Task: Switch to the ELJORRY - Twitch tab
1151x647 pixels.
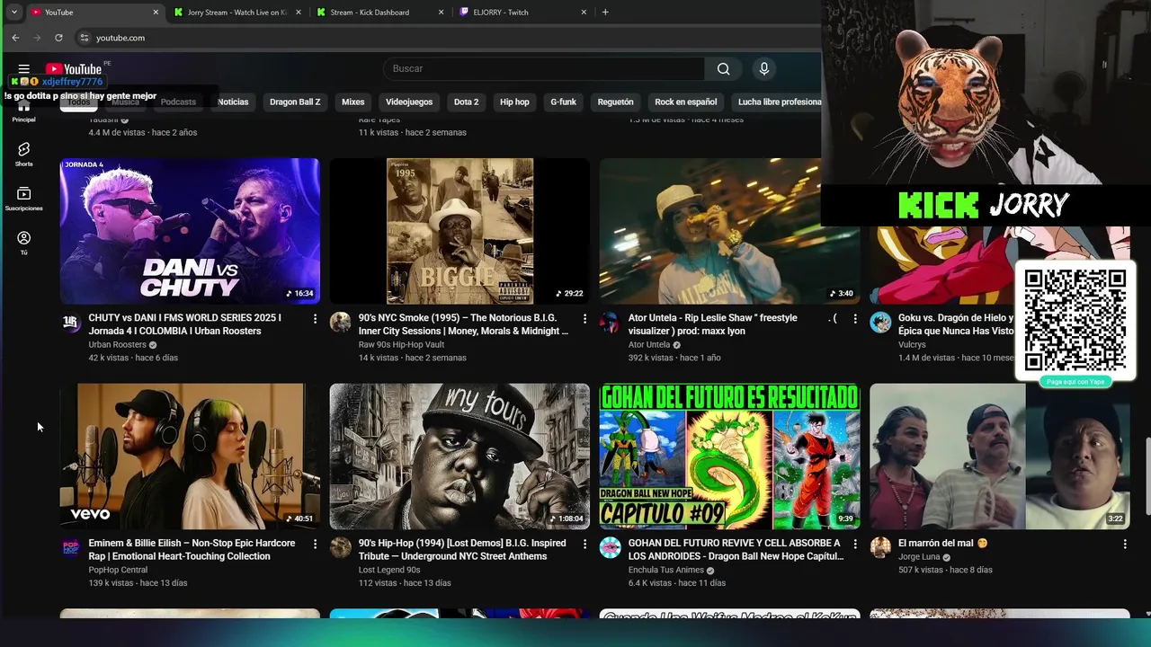Action: [x=522, y=13]
